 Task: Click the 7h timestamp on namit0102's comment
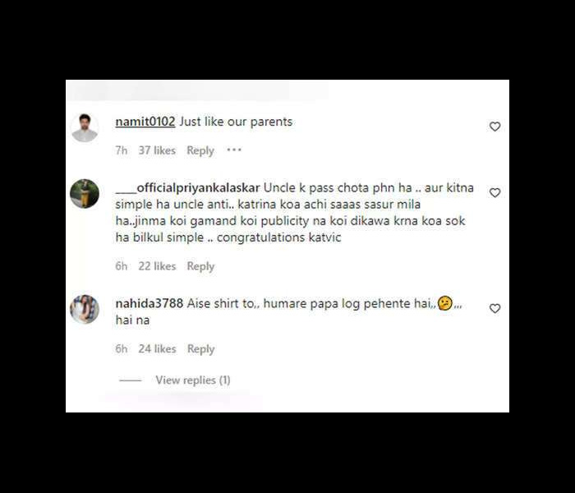[x=122, y=150]
